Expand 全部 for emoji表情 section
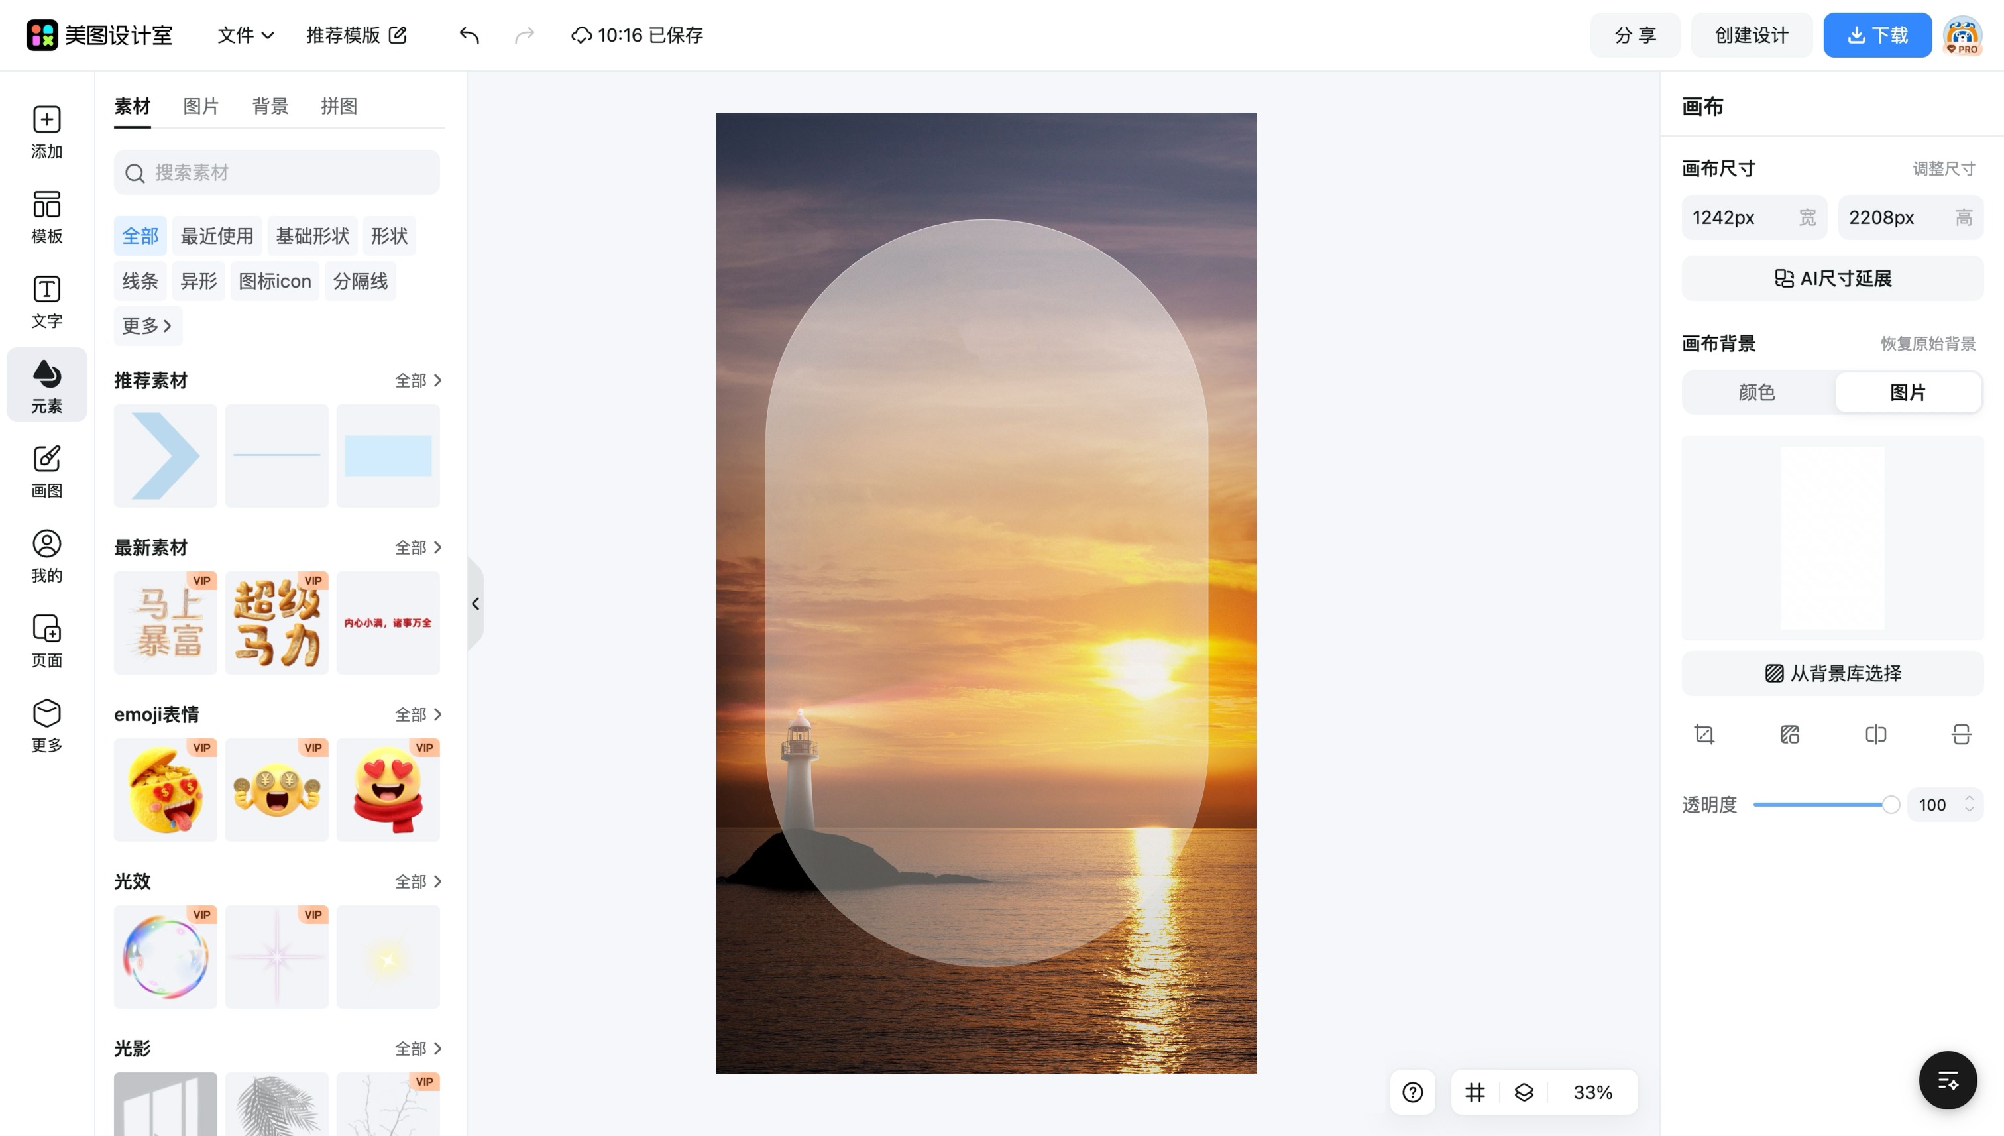 418,714
